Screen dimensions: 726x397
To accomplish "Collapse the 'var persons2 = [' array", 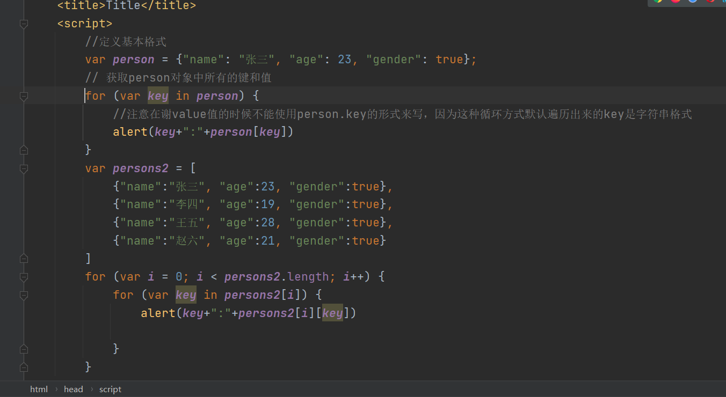I will tap(23, 168).
